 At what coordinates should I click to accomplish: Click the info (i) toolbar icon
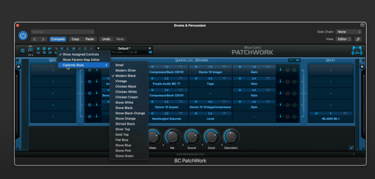[68, 48]
